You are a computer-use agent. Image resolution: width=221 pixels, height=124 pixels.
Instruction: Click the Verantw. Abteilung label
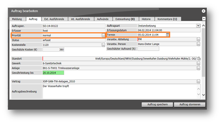[118, 39]
